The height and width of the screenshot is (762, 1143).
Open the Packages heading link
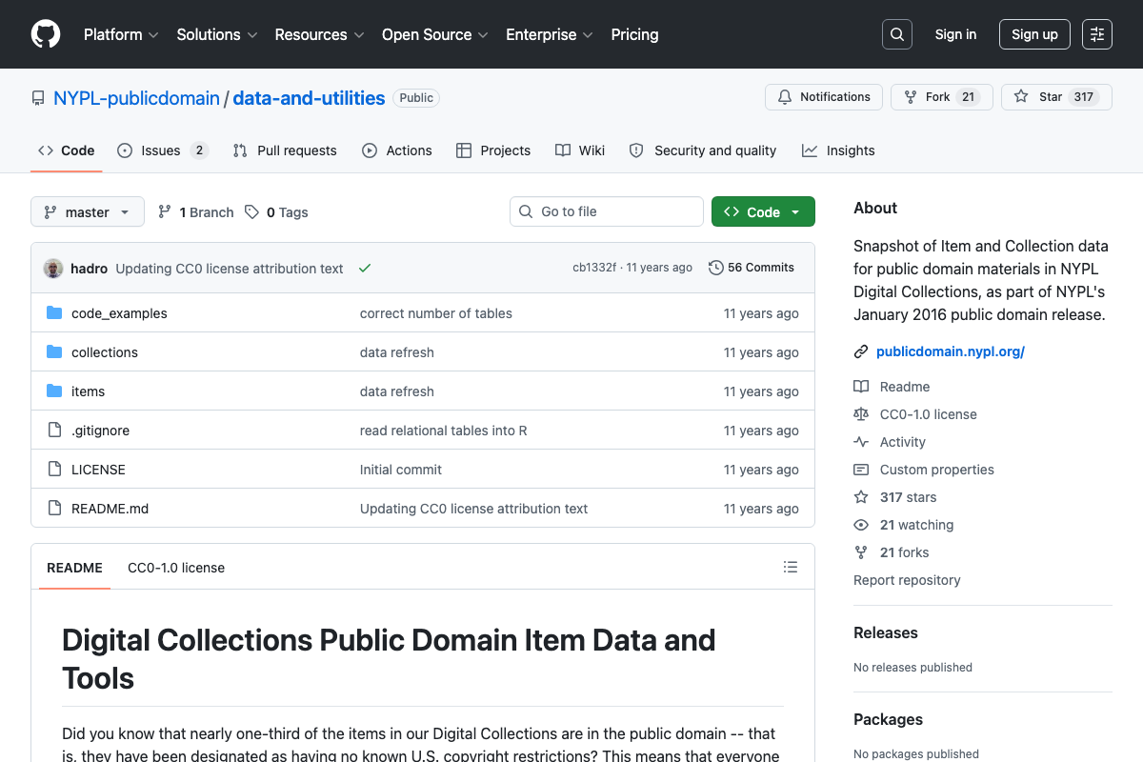pyautogui.click(x=888, y=719)
